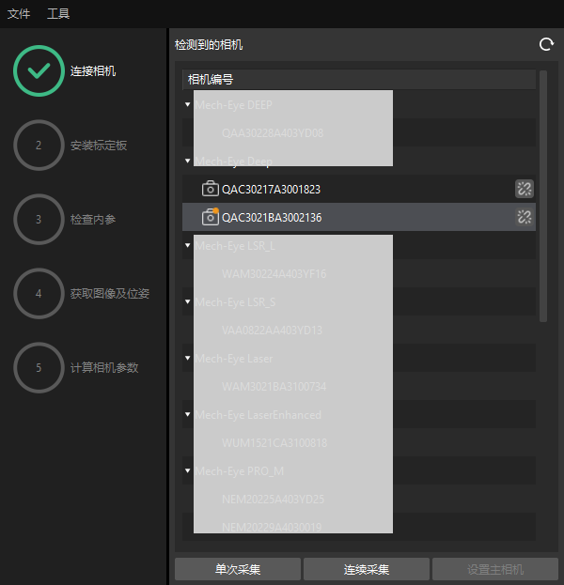564x585 pixels.
Task: Open the 工具 menu
Action: pos(58,14)
